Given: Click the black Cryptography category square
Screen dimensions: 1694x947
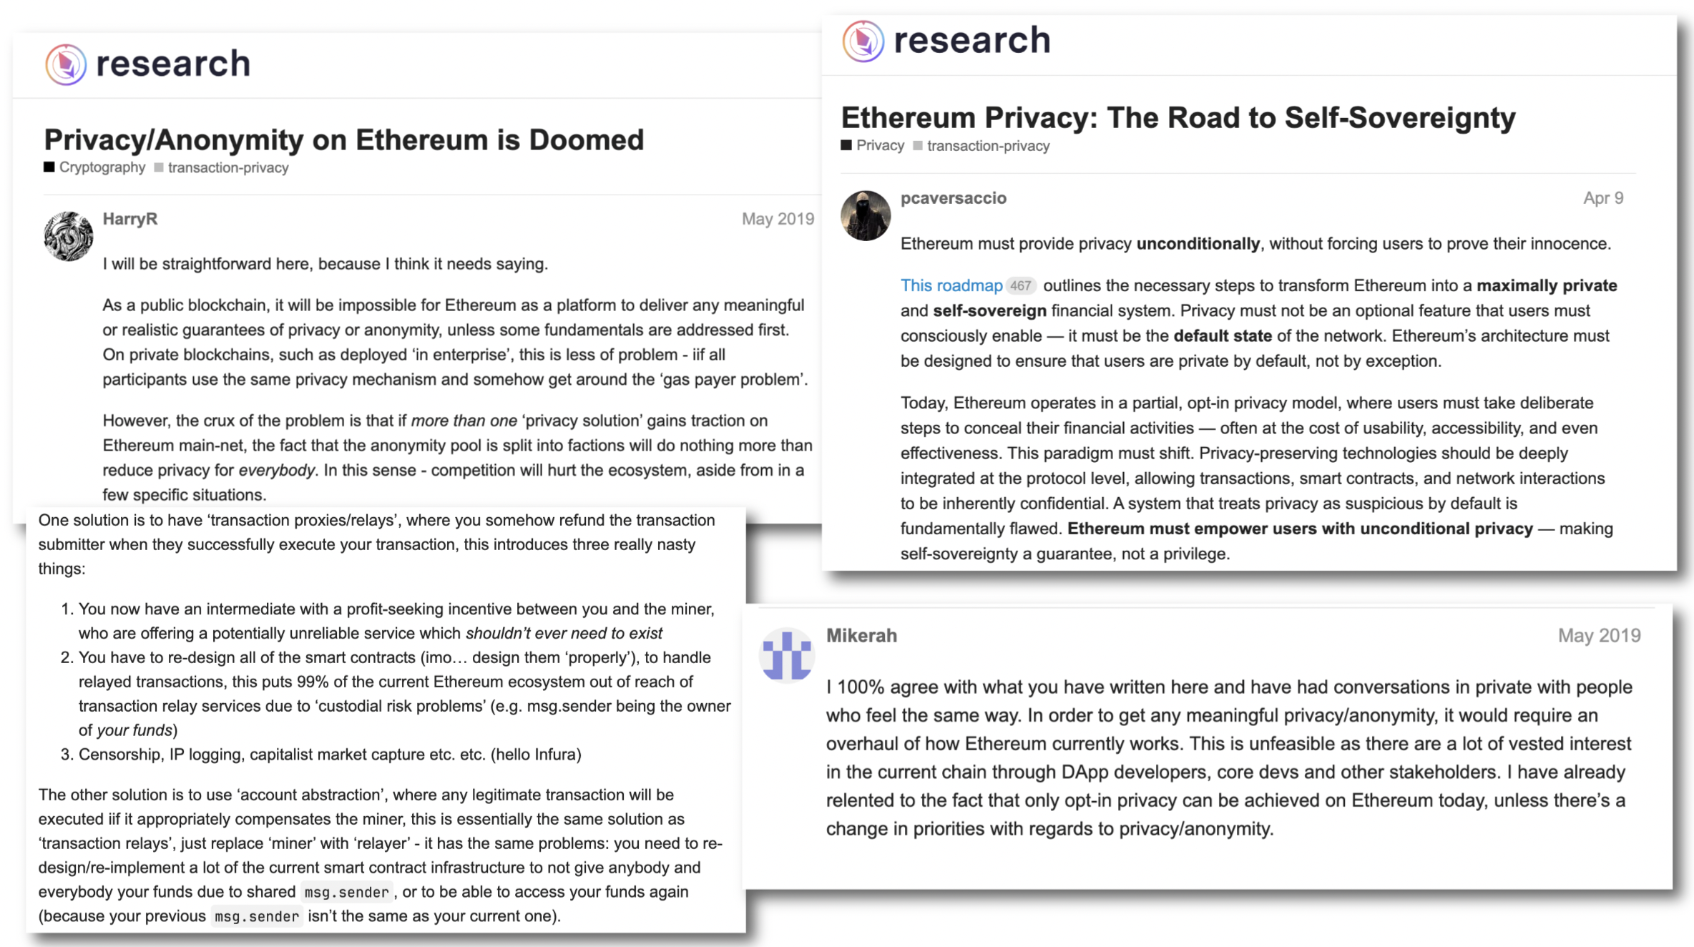Looking at the screenshot, I should (49, 167).
